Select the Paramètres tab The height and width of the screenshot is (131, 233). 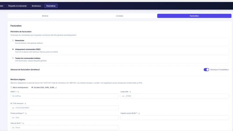[x=51, y=6]
